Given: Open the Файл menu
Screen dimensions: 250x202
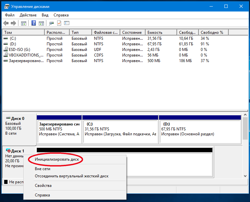Looking at the screenshot, I should point(10,15).
